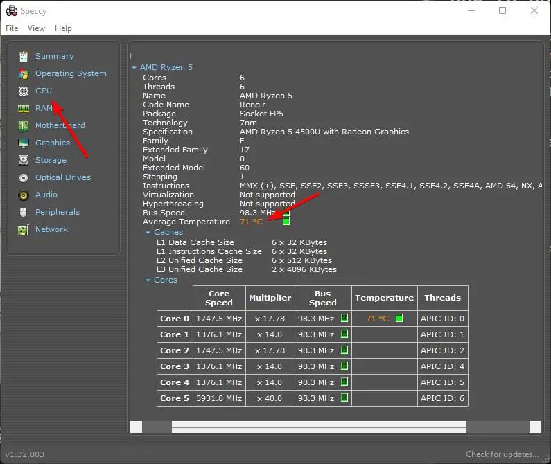Click the Optical Drives disc icon
The image size is (551, 464).
click(x=24, y=177)
